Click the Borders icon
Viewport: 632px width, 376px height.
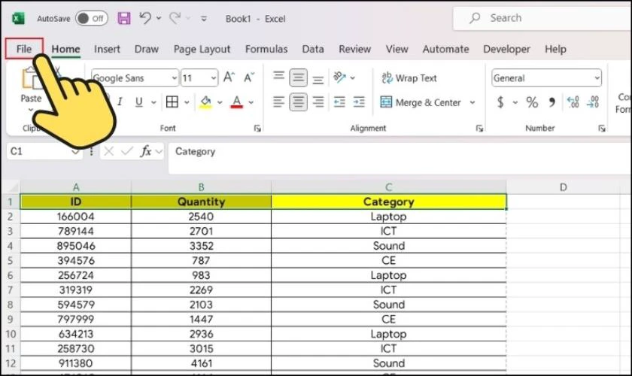point(172,102)
